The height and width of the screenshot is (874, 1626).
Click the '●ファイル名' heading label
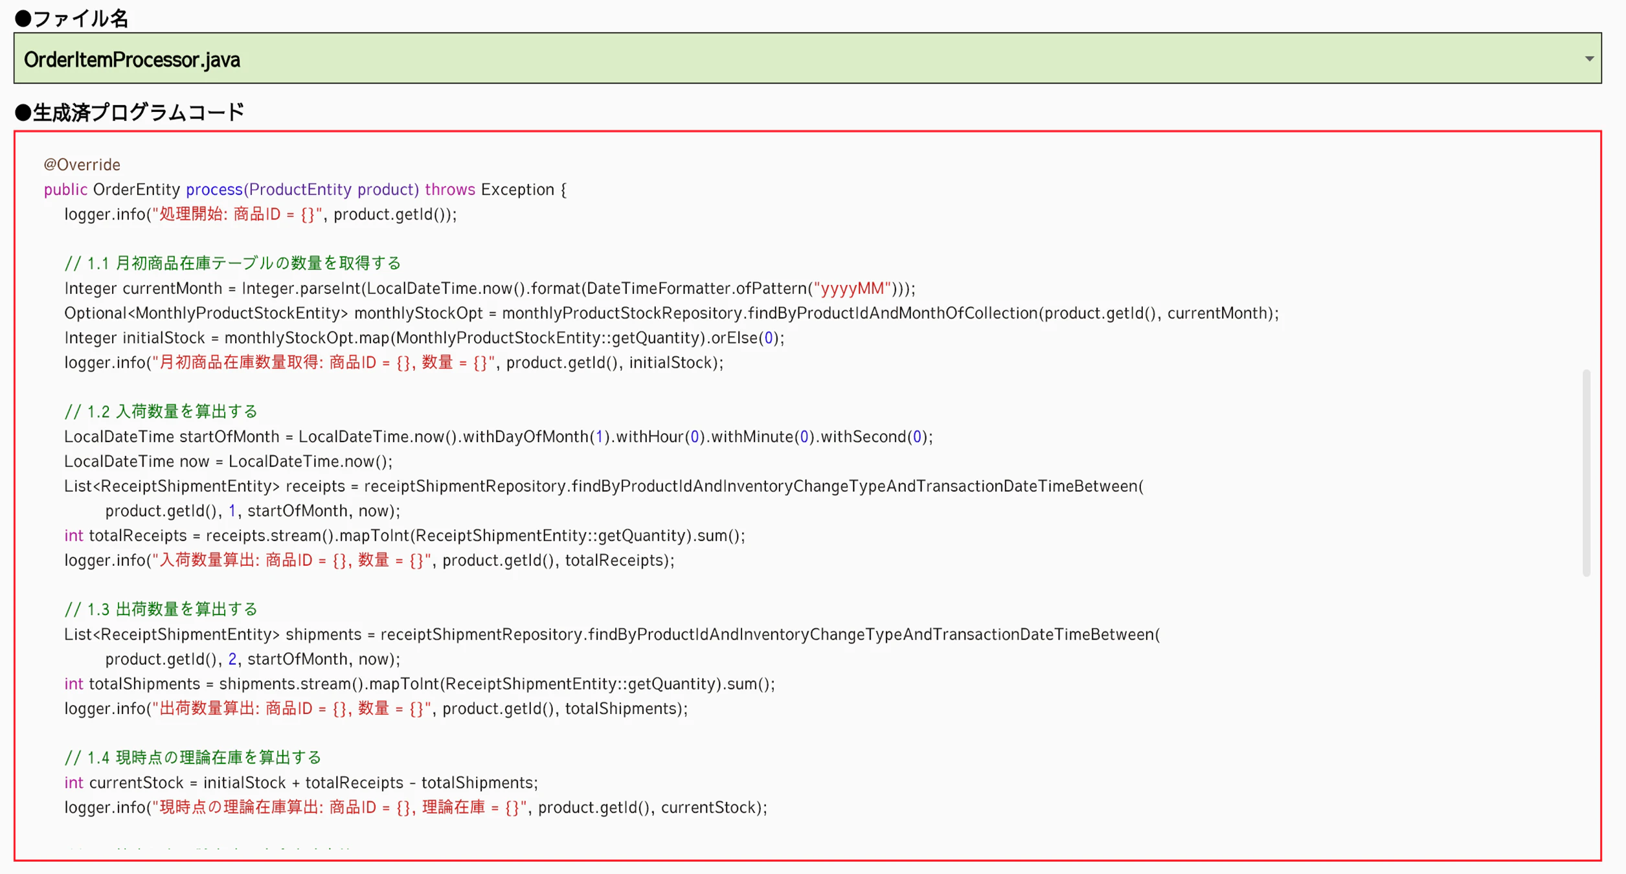pos(71,18)
